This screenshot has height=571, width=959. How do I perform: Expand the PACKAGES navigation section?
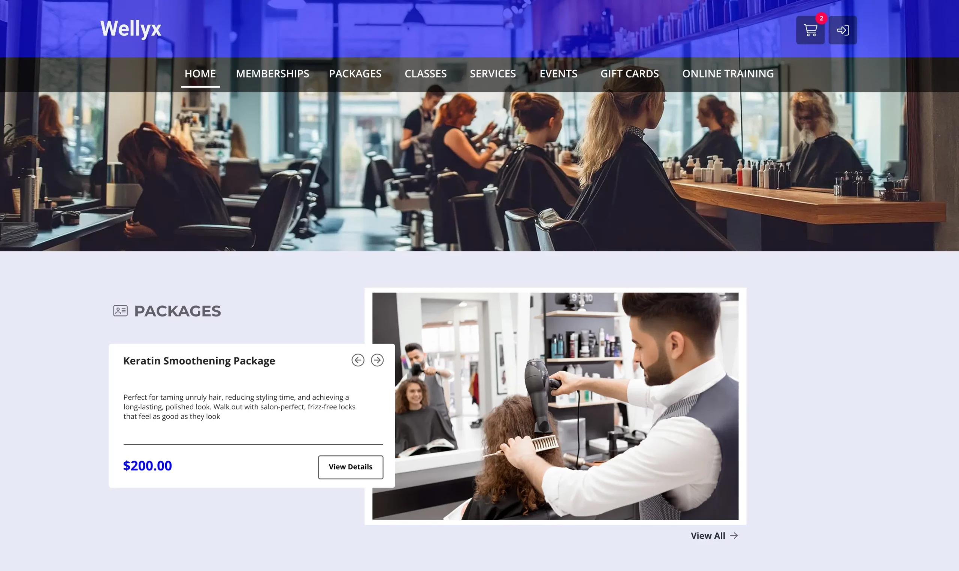[355, 73]
